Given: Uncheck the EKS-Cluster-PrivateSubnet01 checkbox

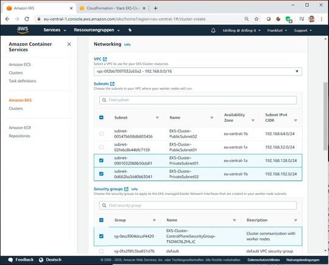Looking at the screenshot, I should 101,160.
